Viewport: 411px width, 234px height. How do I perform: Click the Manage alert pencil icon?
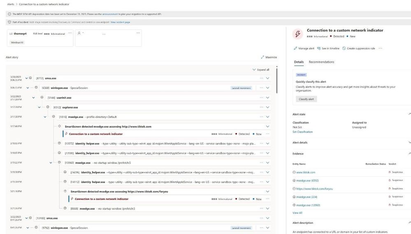pyautogui.click(x=295, y=48)
